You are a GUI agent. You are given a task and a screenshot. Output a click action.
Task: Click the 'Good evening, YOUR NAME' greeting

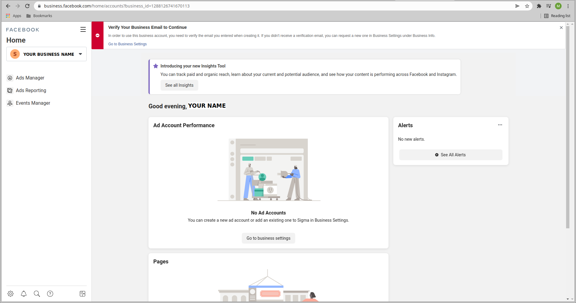[187, 106]
